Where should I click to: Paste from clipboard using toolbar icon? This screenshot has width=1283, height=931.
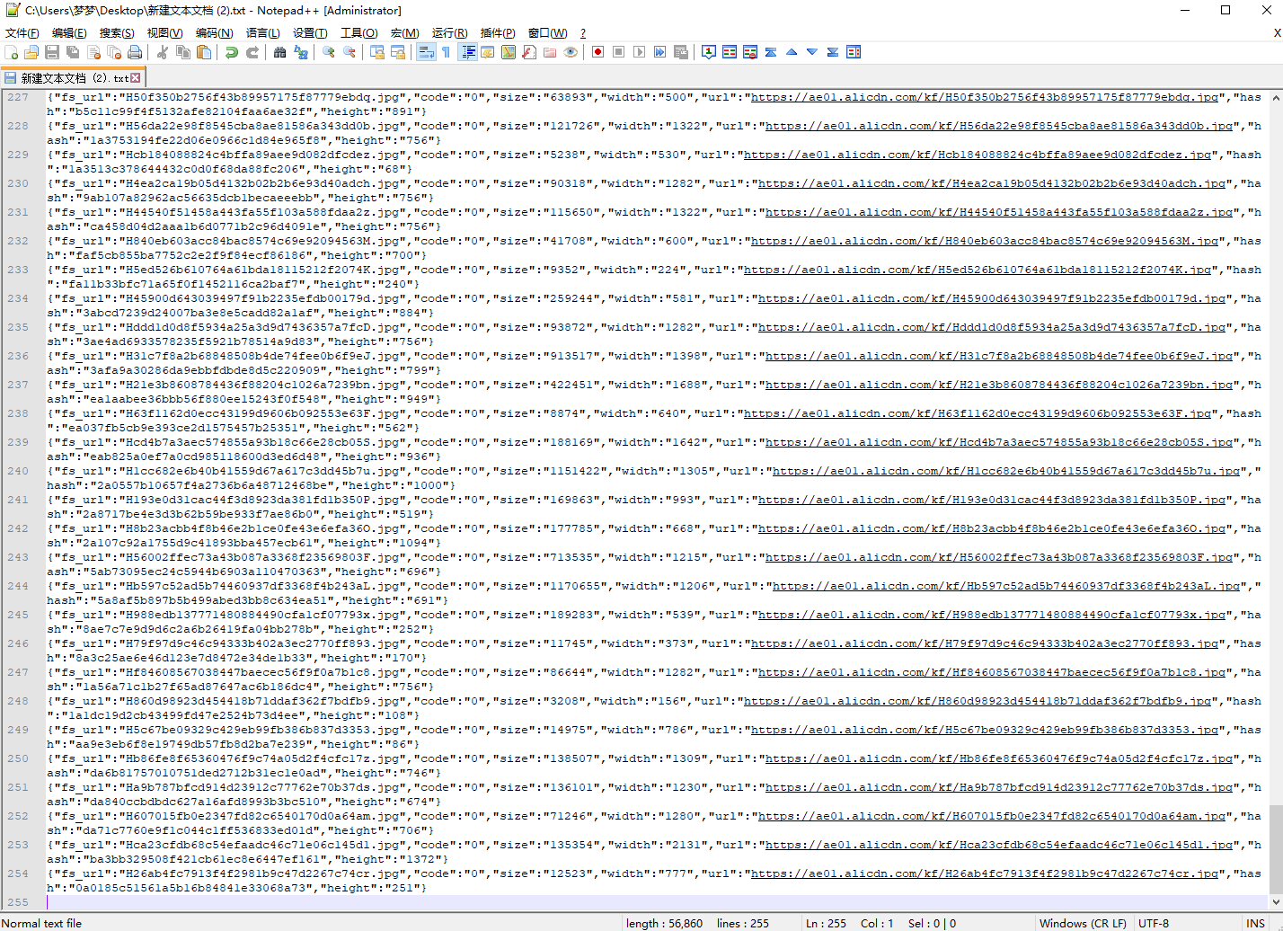(204, 52)
